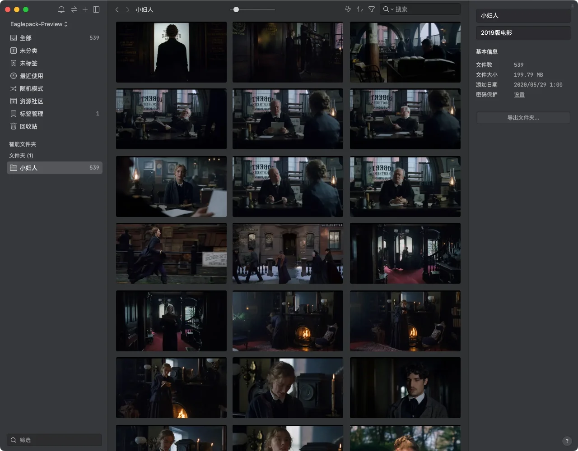Click the 199.79 MB file size value
Screen dimensions: 578x451
(x=528, y=75)
